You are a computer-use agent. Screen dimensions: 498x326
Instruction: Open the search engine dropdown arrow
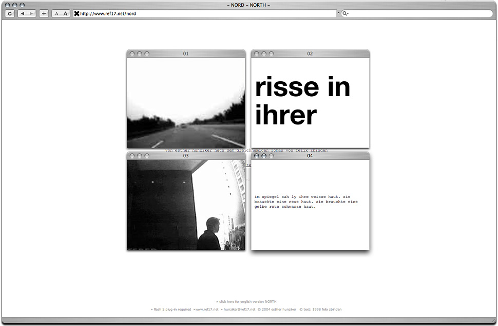[x=348, y=14]
